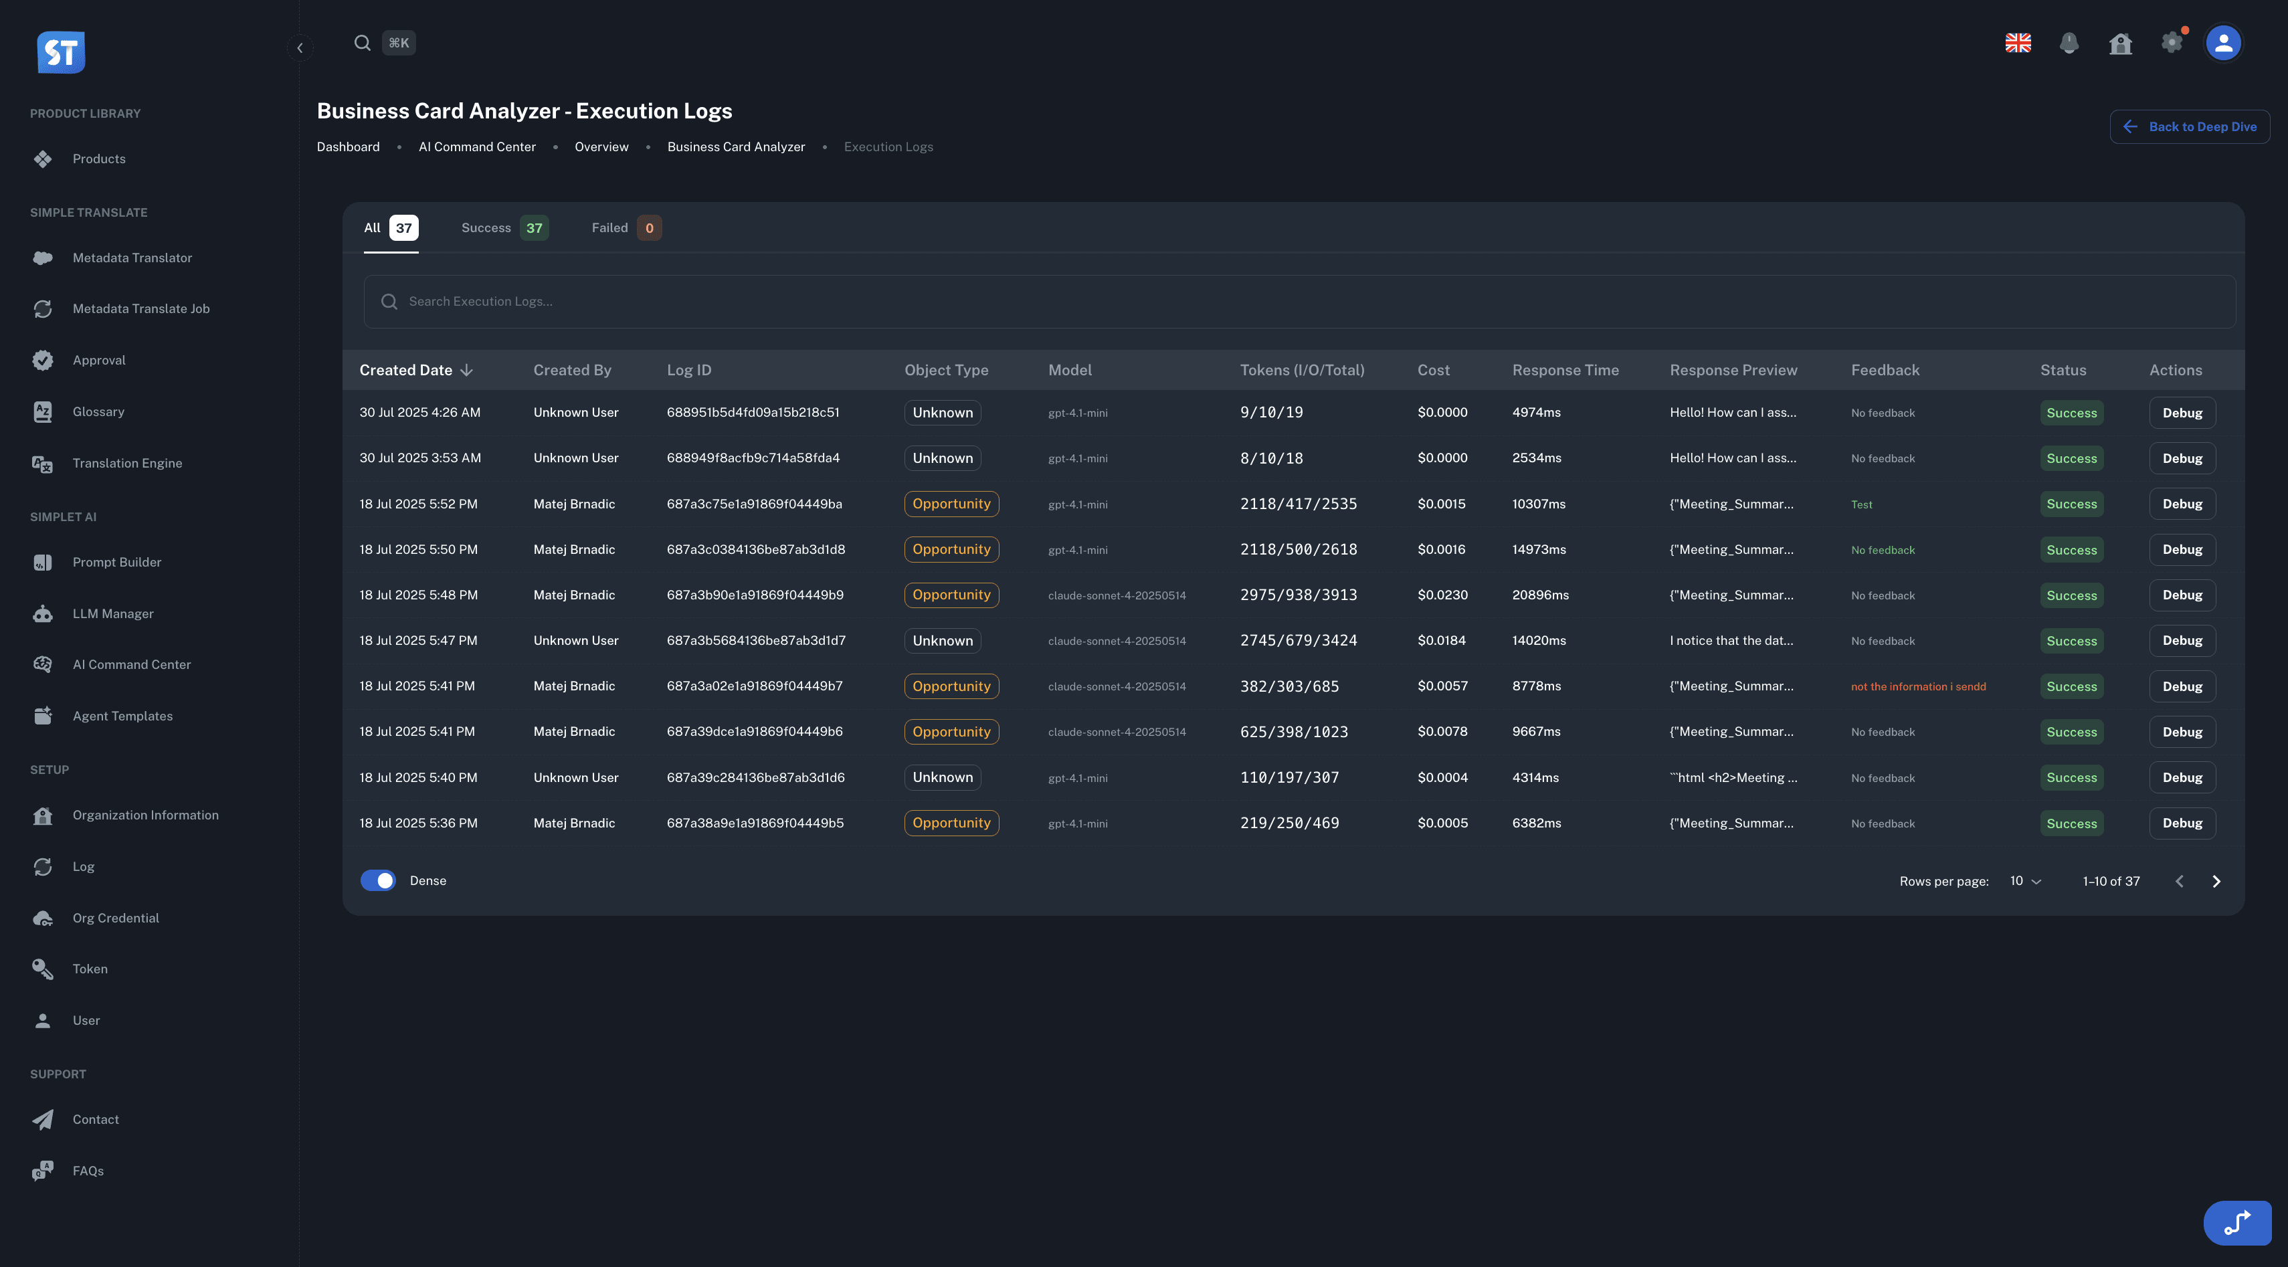Click the LLM Manager icon in the sidebar

point(43,613)
